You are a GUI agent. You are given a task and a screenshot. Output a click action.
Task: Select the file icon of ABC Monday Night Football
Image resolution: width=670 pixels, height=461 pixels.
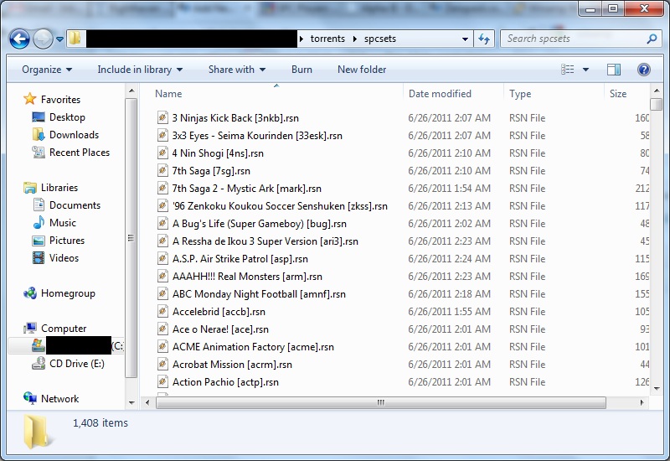coord(162,294)
